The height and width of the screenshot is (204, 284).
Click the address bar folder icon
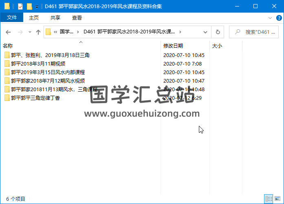pos(48,32)
